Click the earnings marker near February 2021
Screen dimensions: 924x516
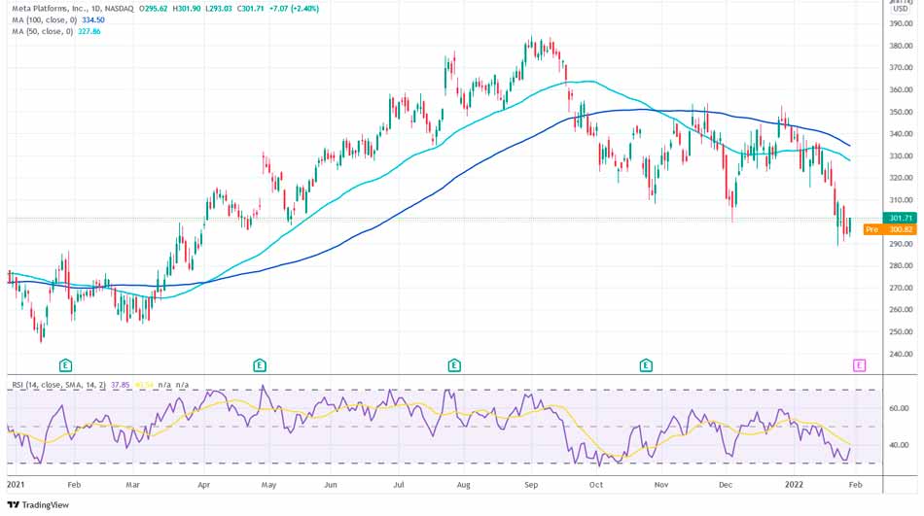tap(65, 365)
